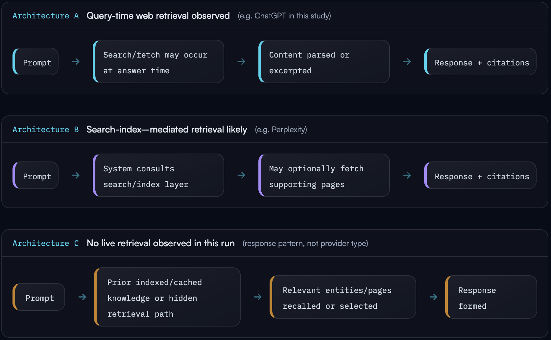
Task: Click the arrow after Prompt in Architecture B
Action: click(x=76, y=175)
